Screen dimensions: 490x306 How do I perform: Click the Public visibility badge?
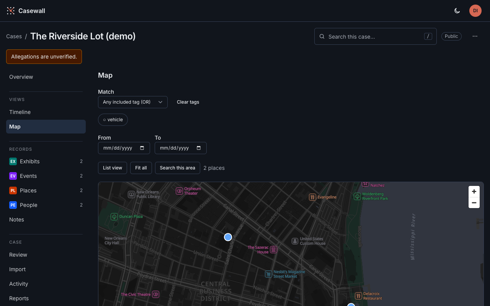(x=451, y=36)
